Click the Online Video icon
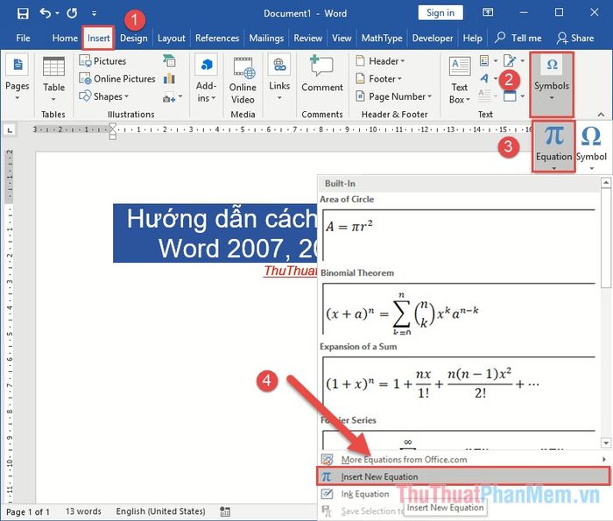Screen dimensions: 613x521 pyautogui.click(x=243, y=68)
